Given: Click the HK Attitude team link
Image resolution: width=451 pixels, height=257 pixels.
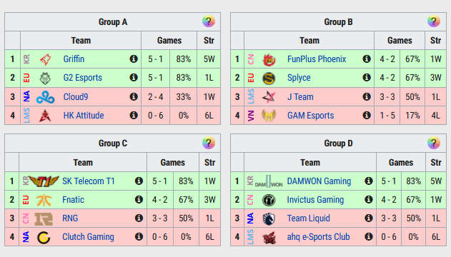Looking at the screenshot, I should 84,116.
